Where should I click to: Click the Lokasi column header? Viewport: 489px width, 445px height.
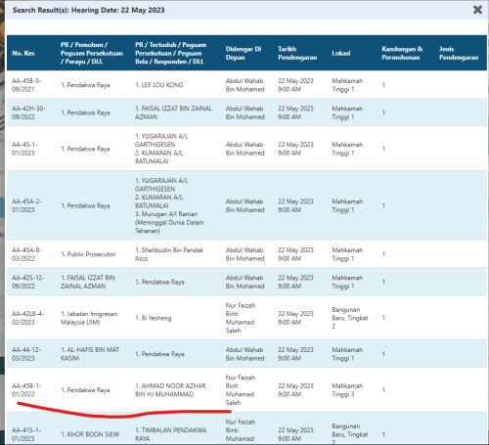click(x=341, y=53)
